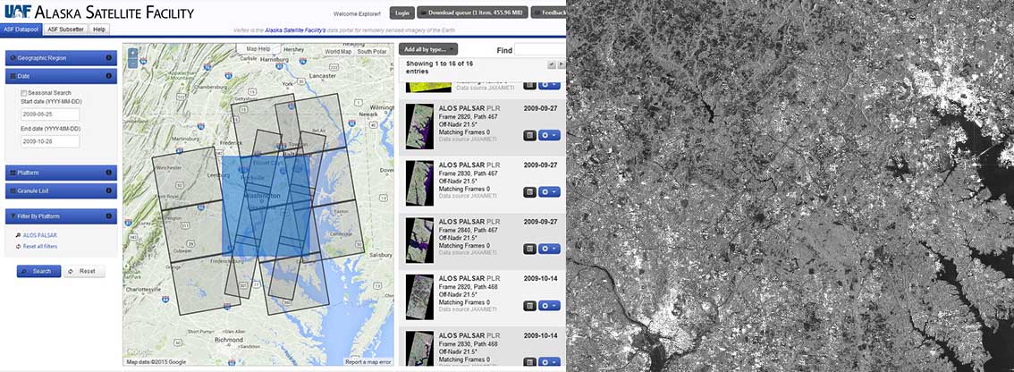Viewport: 1014px width, 372px height.
Task: Open details icon for Frame 2830 Path 468
Action: pos(529,361)
